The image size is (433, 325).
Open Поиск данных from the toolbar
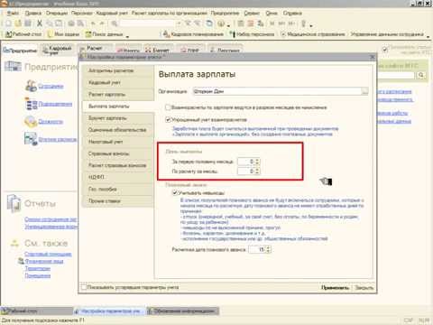[x=104, y=34]
